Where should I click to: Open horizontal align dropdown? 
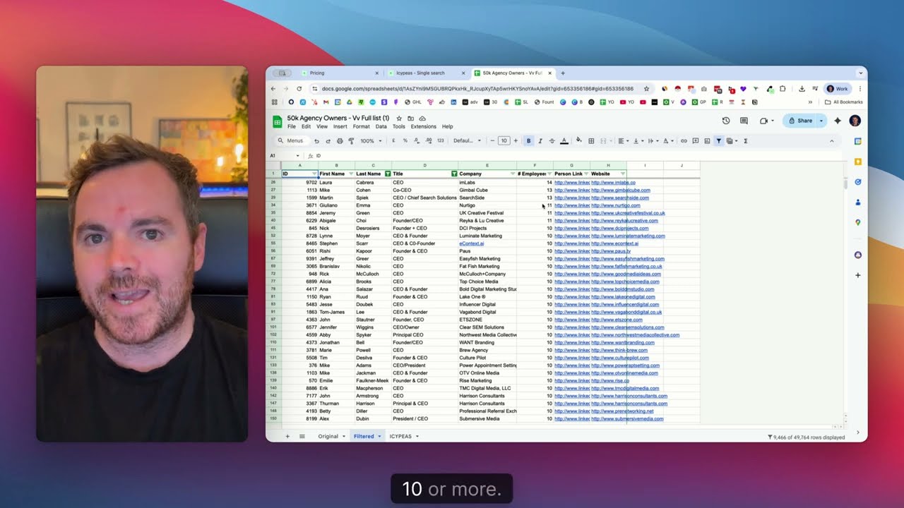(x=623, y=141)
